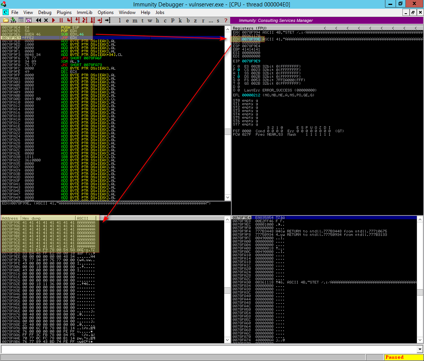Click the Step into toolbar icon
This screenshot has height=361, width=424.
[x=70, y=20]
